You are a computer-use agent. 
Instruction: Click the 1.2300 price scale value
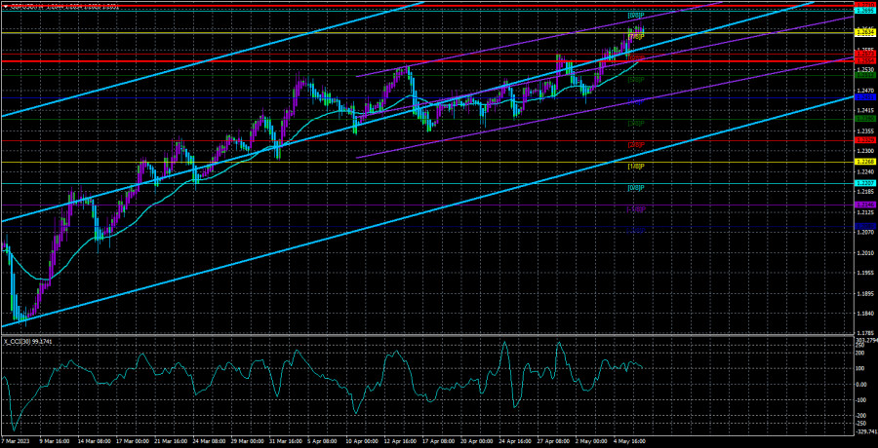(865, 151)
